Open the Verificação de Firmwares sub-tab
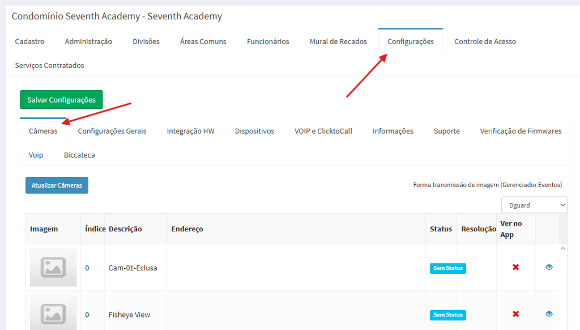This screenshot has width=580, height=330. pyautogui.click(x=521, y=131)
